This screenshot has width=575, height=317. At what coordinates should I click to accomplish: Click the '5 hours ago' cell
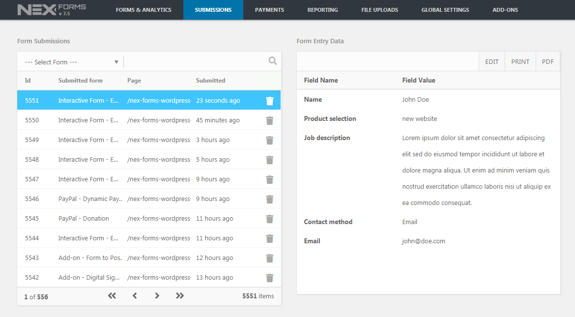pos(213,160)
